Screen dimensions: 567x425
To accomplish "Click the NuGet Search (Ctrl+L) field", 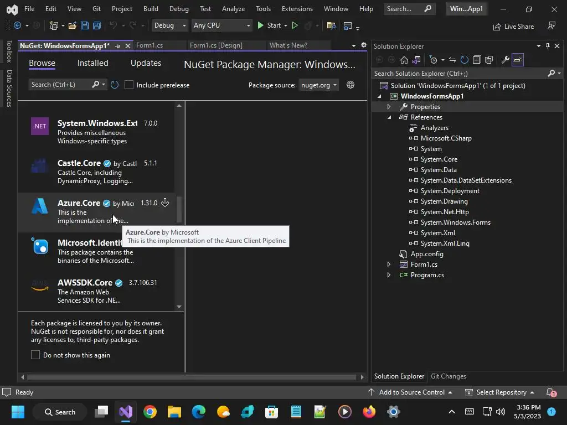I will pyautogui.click(x=60, y=85).
